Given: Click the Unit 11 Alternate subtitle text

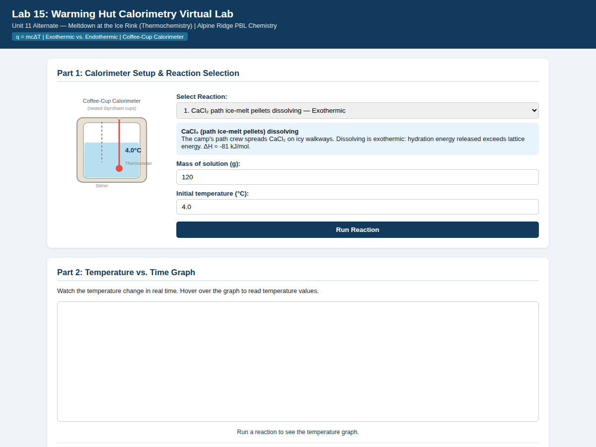Looking at the screenshot, I should (145, 26).
